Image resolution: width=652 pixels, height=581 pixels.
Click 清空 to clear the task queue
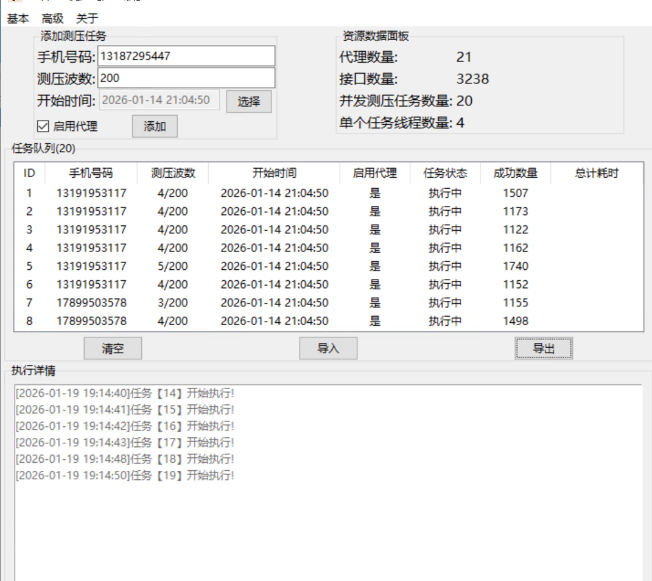(x=113, y=348)
